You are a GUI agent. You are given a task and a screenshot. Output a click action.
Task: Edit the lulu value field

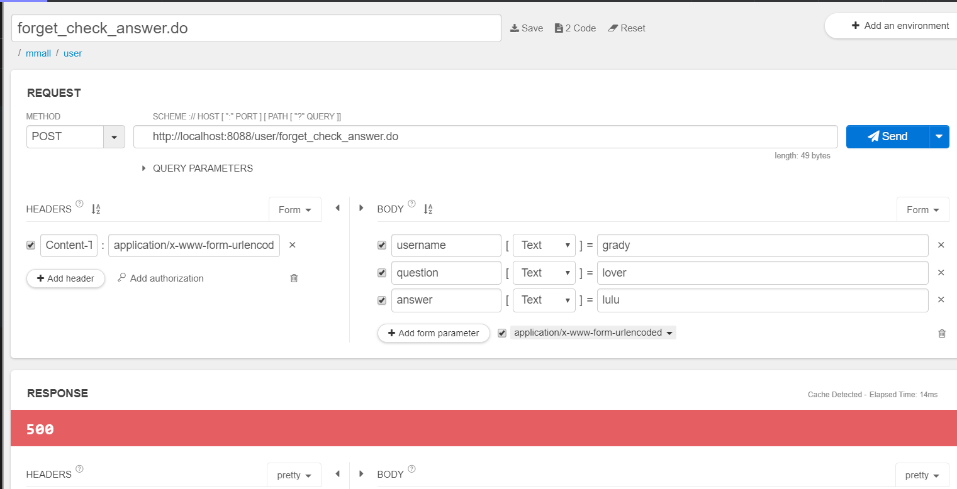763,300
